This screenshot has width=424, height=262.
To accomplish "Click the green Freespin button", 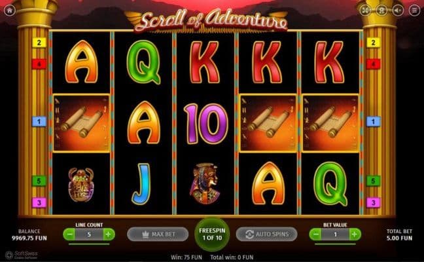I will 212,234.
